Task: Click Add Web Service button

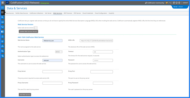Action: click(25, 95)
